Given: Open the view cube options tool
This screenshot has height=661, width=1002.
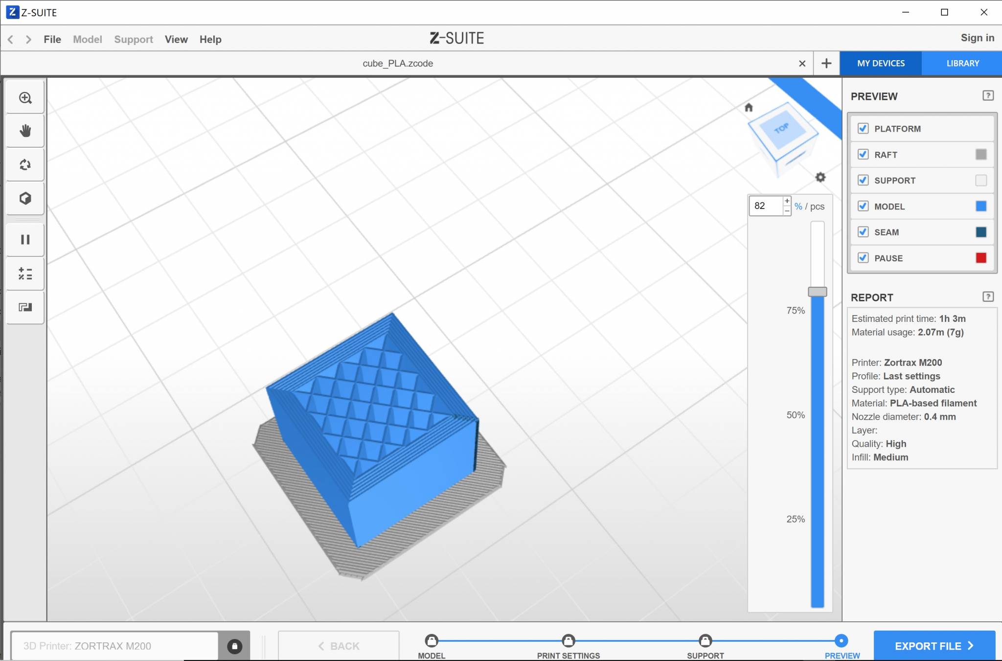Looking at the screenshot, I should point(25,198).
